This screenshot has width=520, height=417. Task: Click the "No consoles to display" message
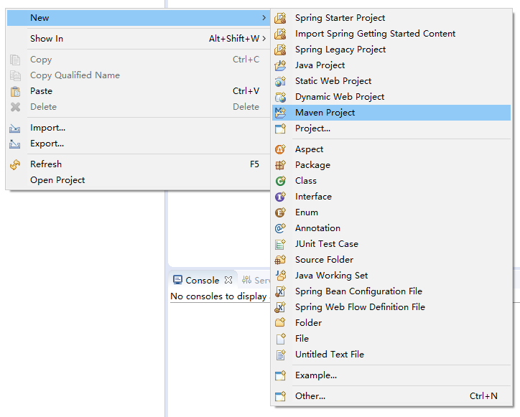(218, 296)
